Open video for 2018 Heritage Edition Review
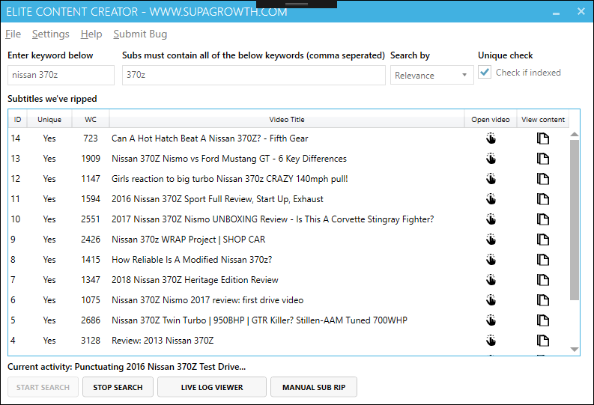The image size is (594, 405). (491, 280)
